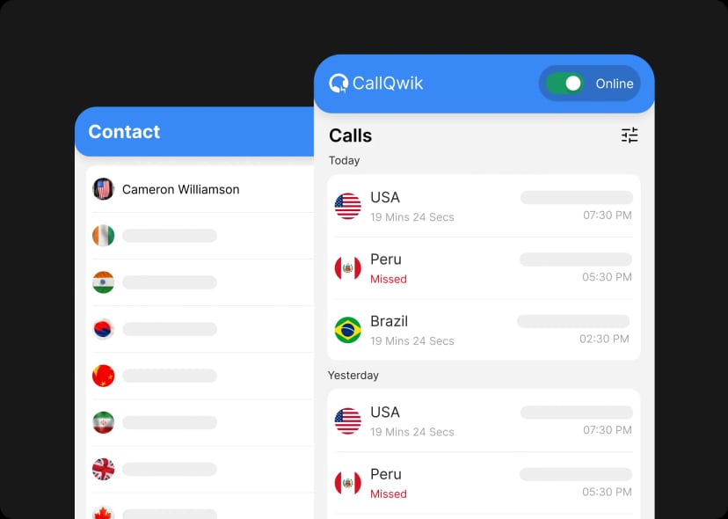Select the India flag contact icon

103,282
